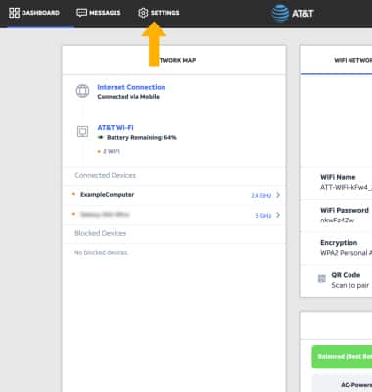Screen dimensions: 372x392
Task: Select the AC-Powered mode option
Action: tap(342, 384)
